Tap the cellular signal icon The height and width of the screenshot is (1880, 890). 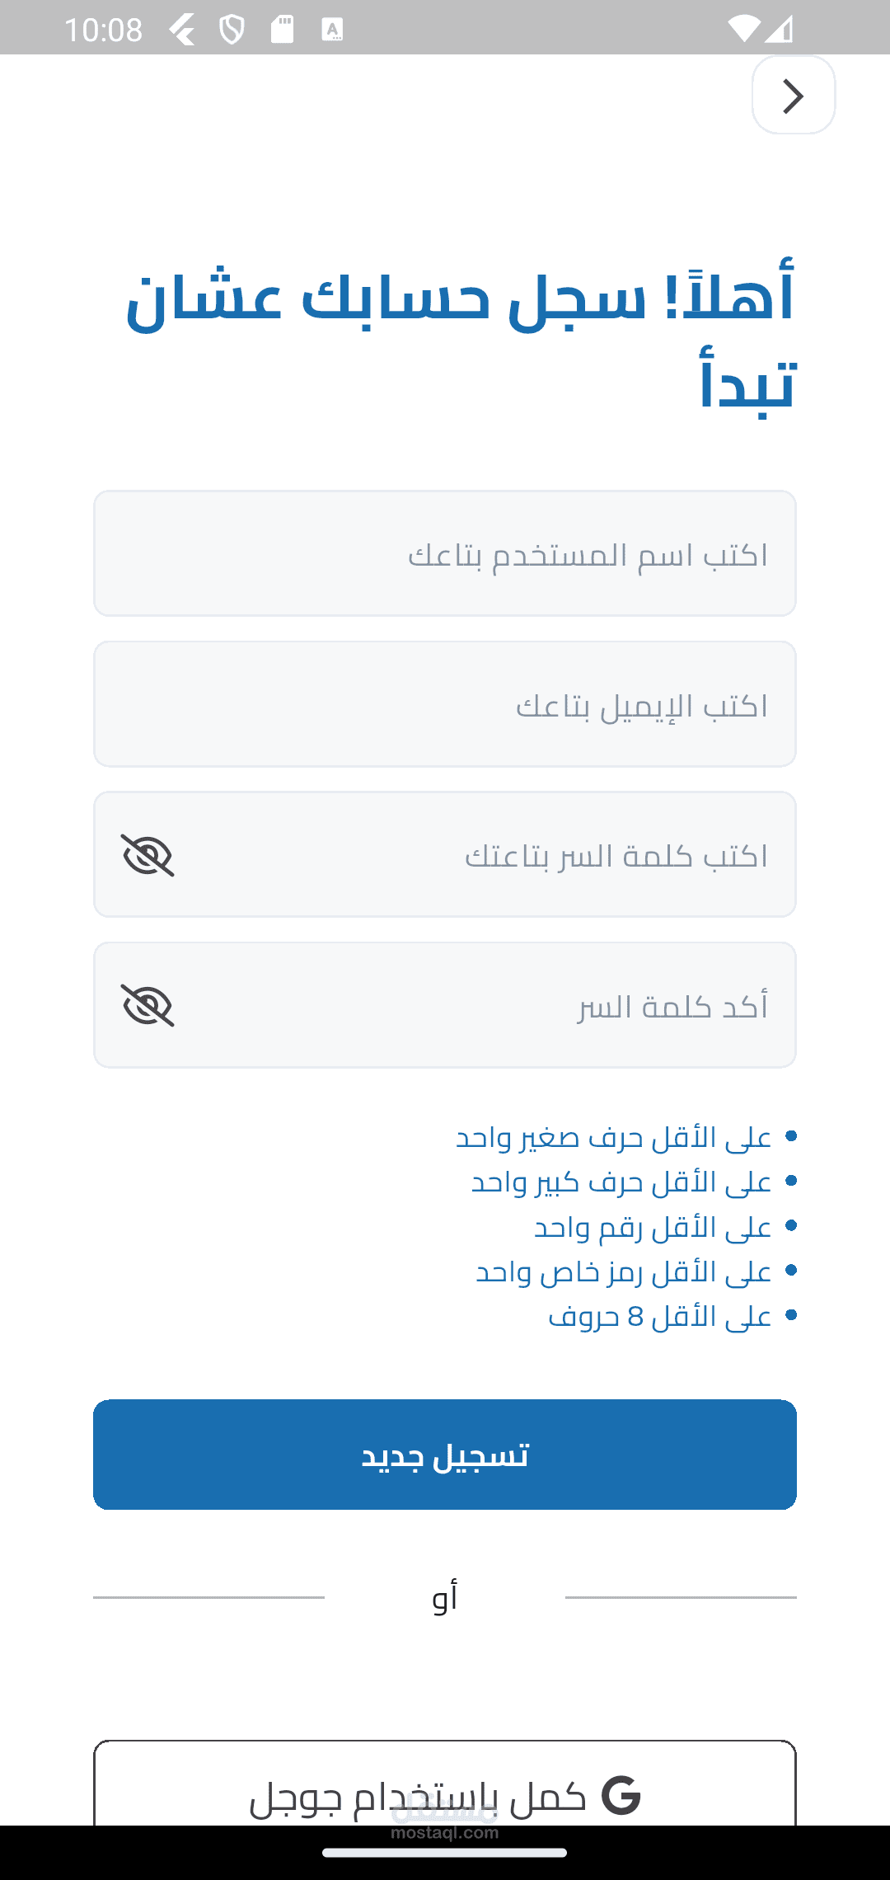click(x=780, y=30)
